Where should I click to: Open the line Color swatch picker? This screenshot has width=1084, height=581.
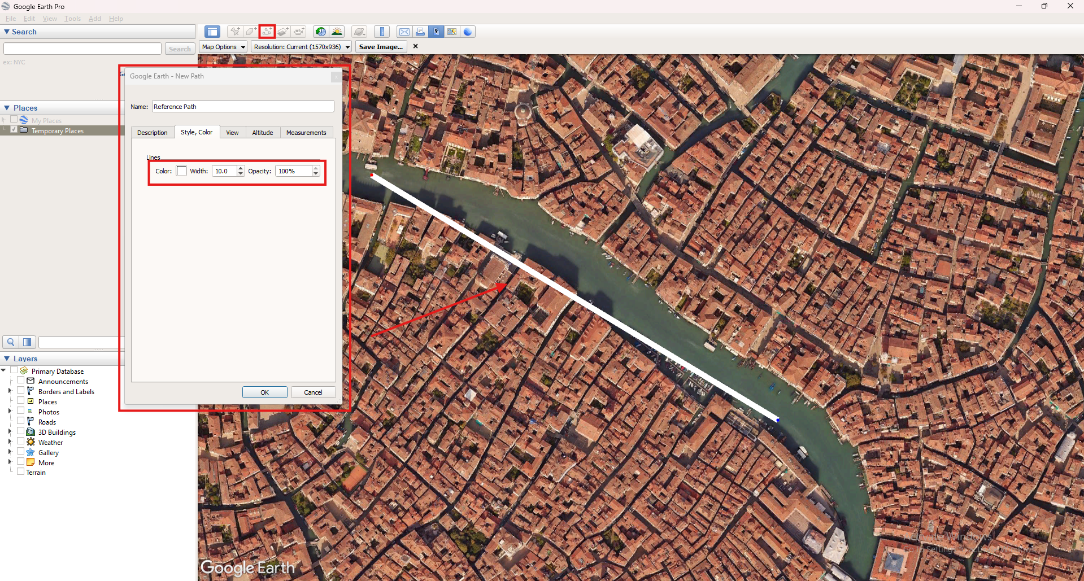[x=181, y=171]
